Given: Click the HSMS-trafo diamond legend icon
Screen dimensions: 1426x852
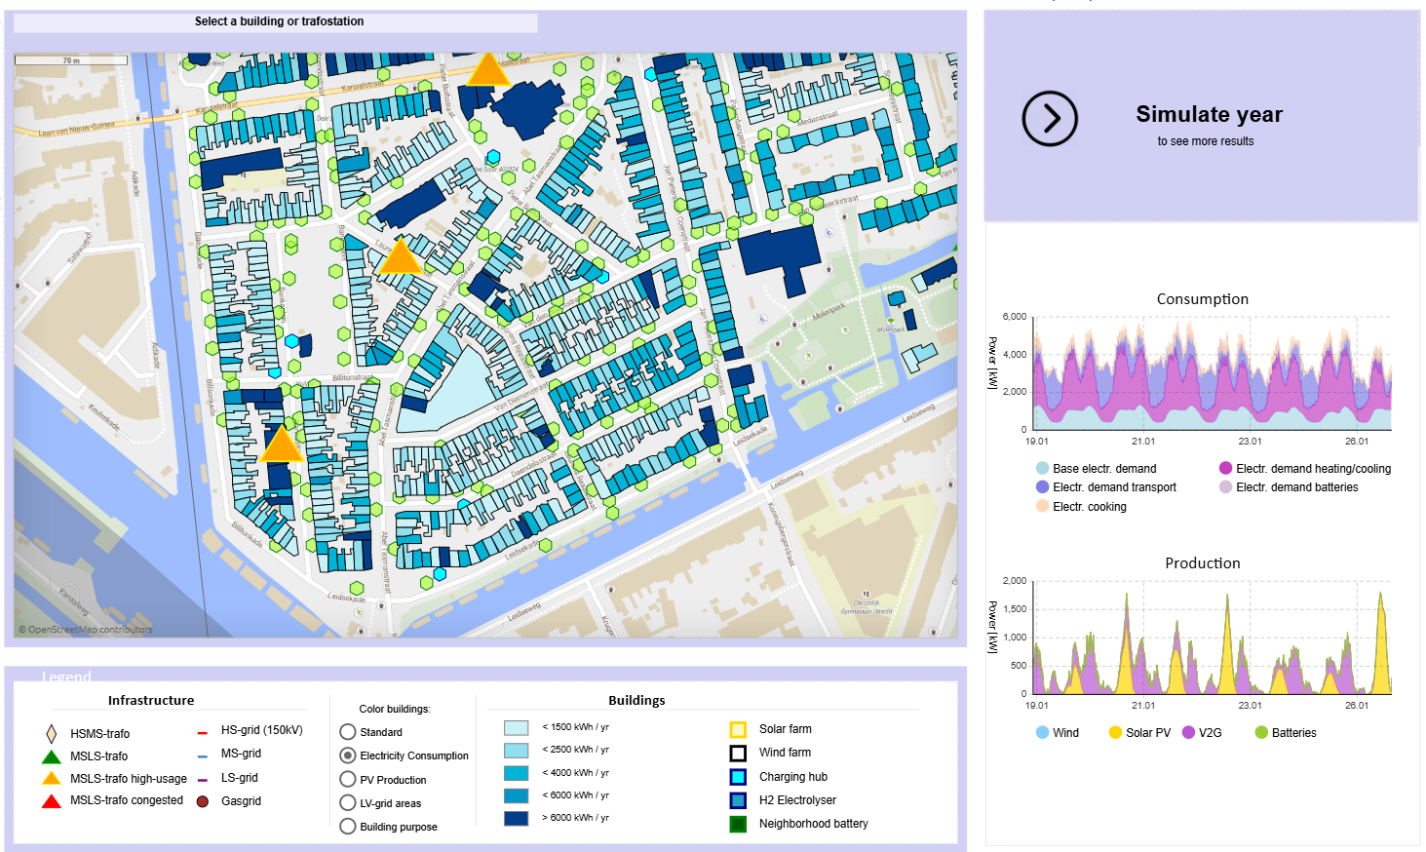Looking at the screenshot, I should [52, 734].
